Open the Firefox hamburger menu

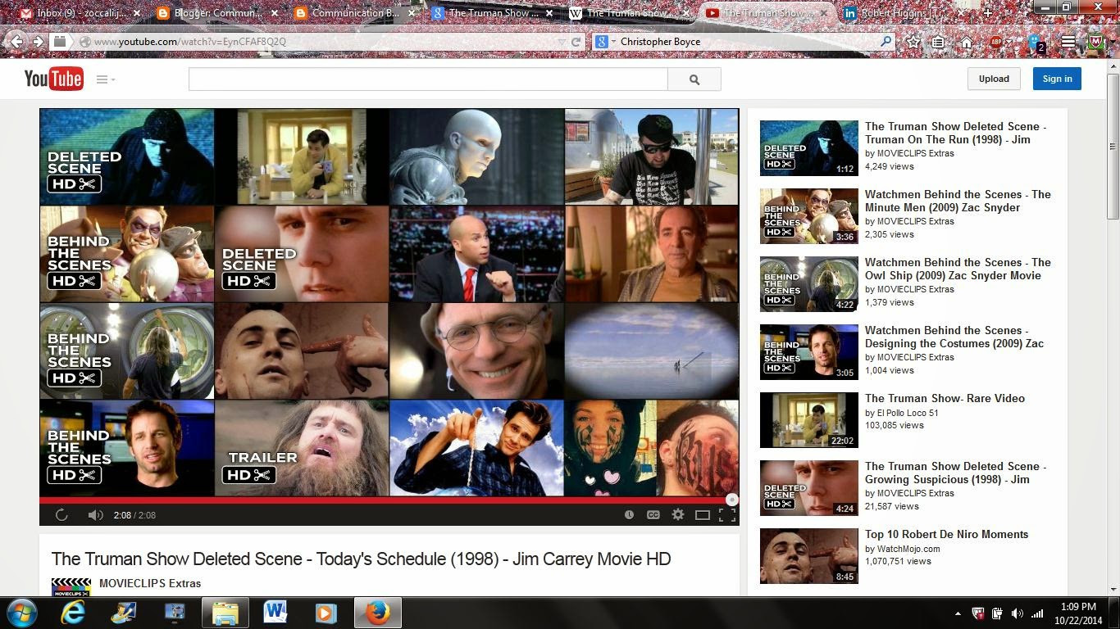[x=1068, y=42]
